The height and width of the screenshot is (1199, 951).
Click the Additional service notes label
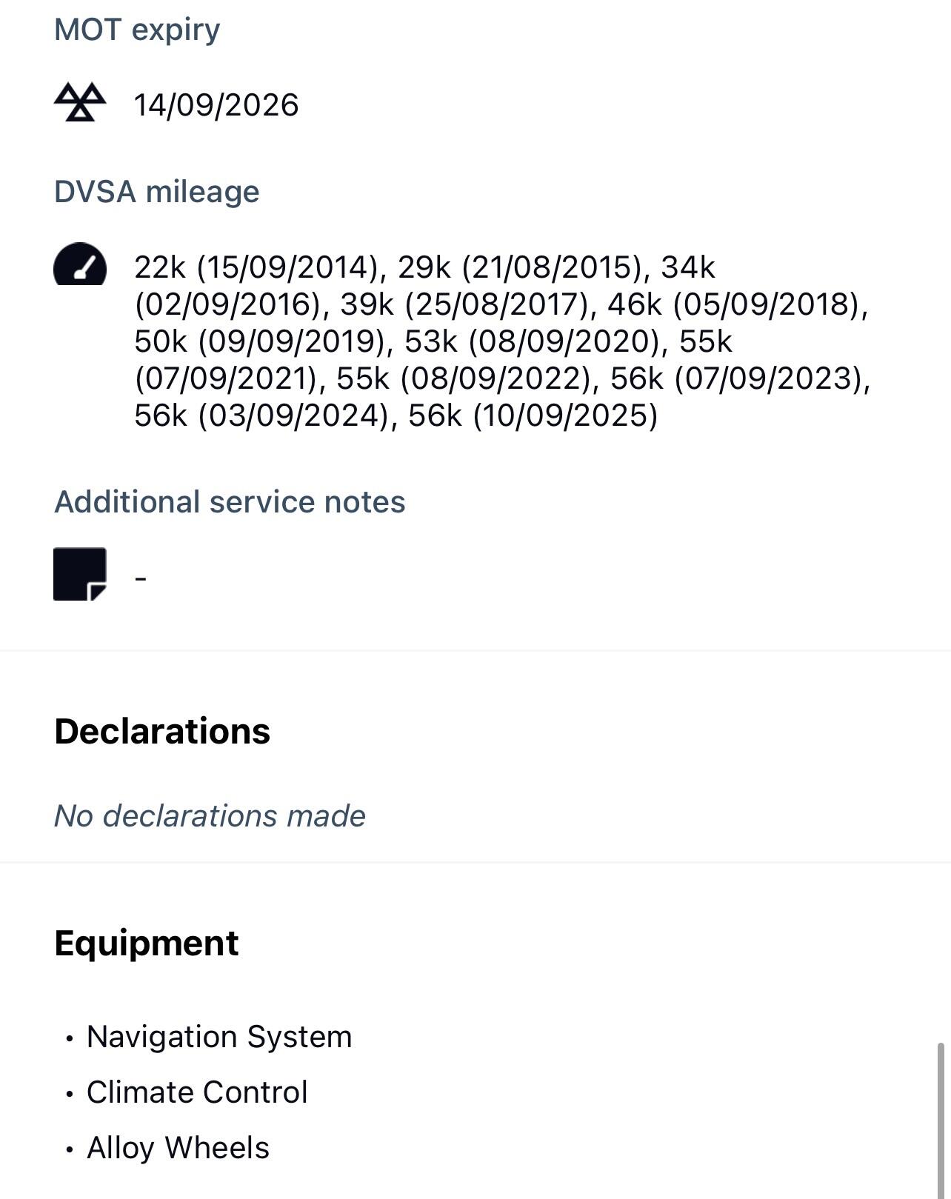[x=230, y=502]
